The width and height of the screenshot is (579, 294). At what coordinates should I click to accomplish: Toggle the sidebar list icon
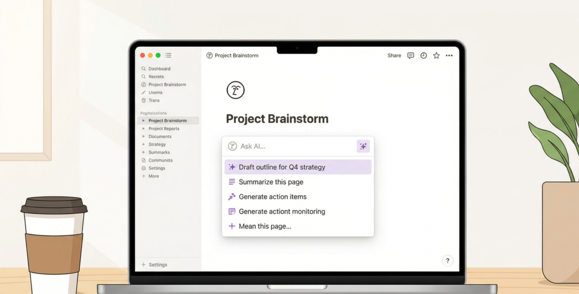pyautogui.click(x=168, y=55)
